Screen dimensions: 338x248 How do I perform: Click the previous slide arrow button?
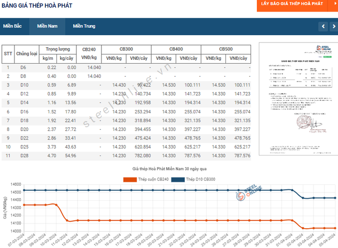(x=322, y=26)
